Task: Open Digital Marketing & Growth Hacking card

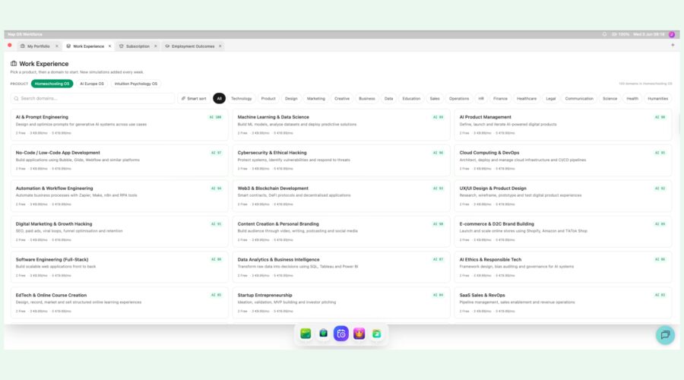Action: tap(119, 232)
